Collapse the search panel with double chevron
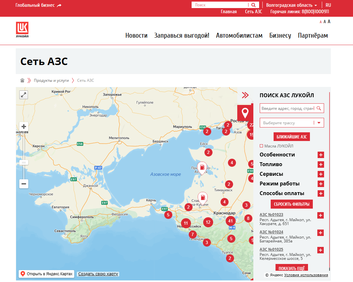 tap(245, 95)
